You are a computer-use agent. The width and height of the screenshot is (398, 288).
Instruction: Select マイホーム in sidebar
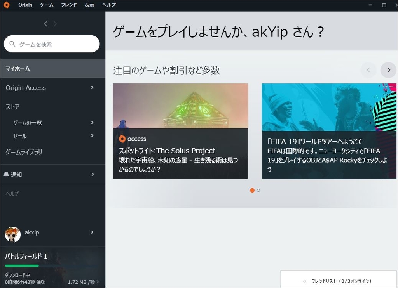coord(53,68)
